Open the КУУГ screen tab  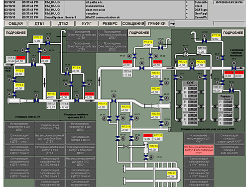point(87,24)
